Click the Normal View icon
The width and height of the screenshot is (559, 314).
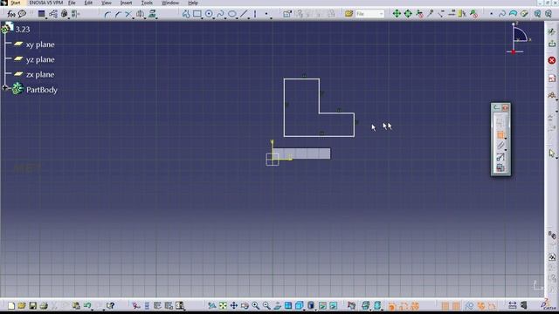pyautogui.click(x=277, y=305)
